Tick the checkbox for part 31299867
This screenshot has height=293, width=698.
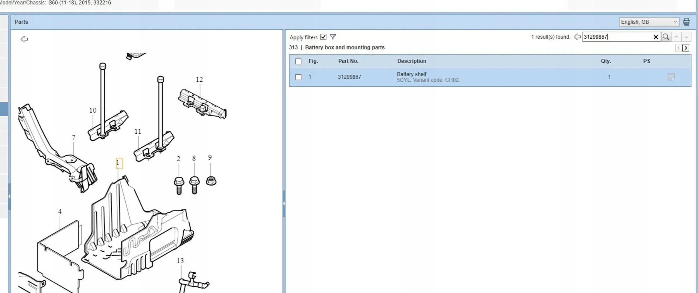[298, 77]
